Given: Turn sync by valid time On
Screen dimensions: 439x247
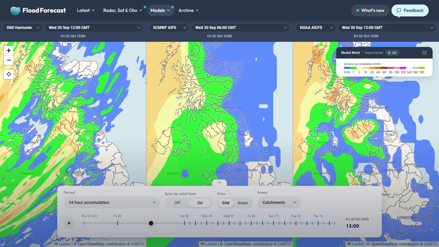Looking at the screenshot, I should (200, 203).
